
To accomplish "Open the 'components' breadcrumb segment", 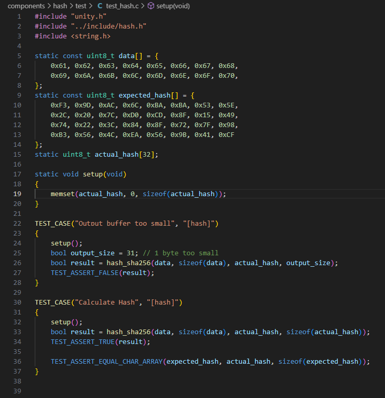I will point(26,6).
